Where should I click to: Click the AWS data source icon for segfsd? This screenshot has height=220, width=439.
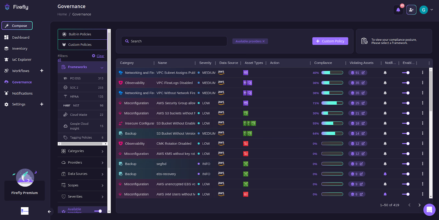pos(221,163)
